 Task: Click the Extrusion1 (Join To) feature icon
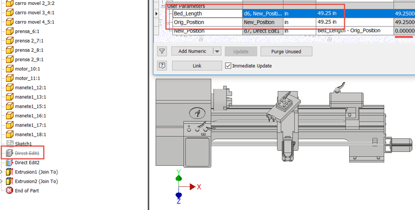tap(10, 172)
